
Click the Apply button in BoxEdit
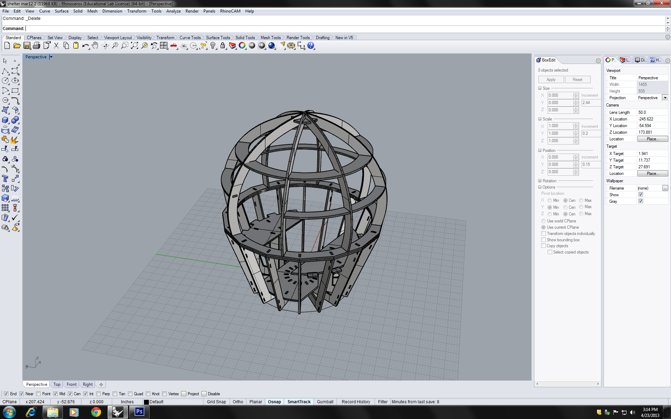pyautogui.click(x=551, y=80)
